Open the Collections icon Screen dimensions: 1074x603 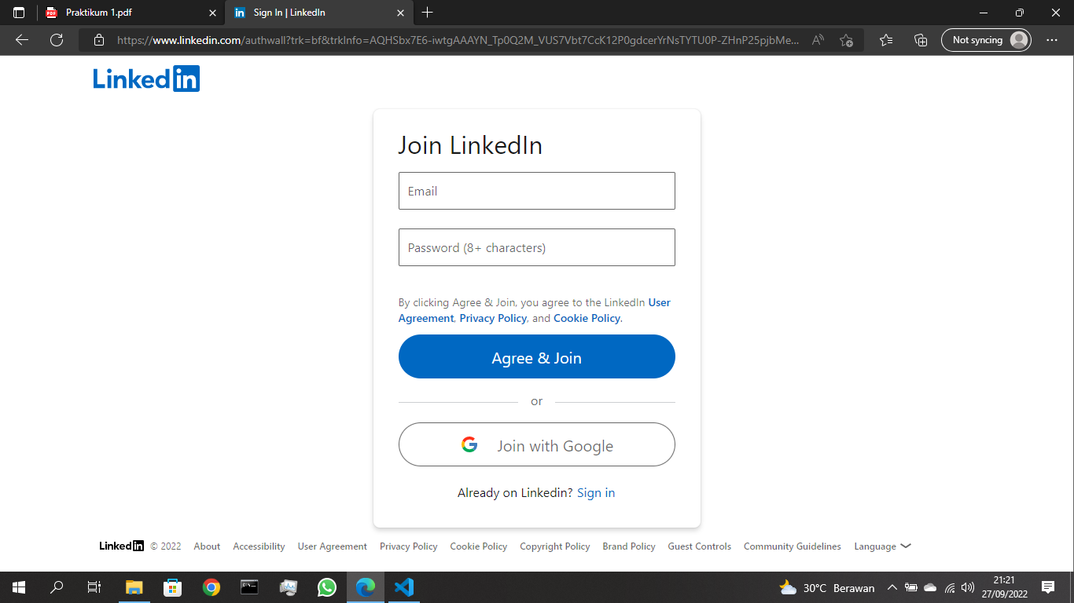[x=921, y=40]
